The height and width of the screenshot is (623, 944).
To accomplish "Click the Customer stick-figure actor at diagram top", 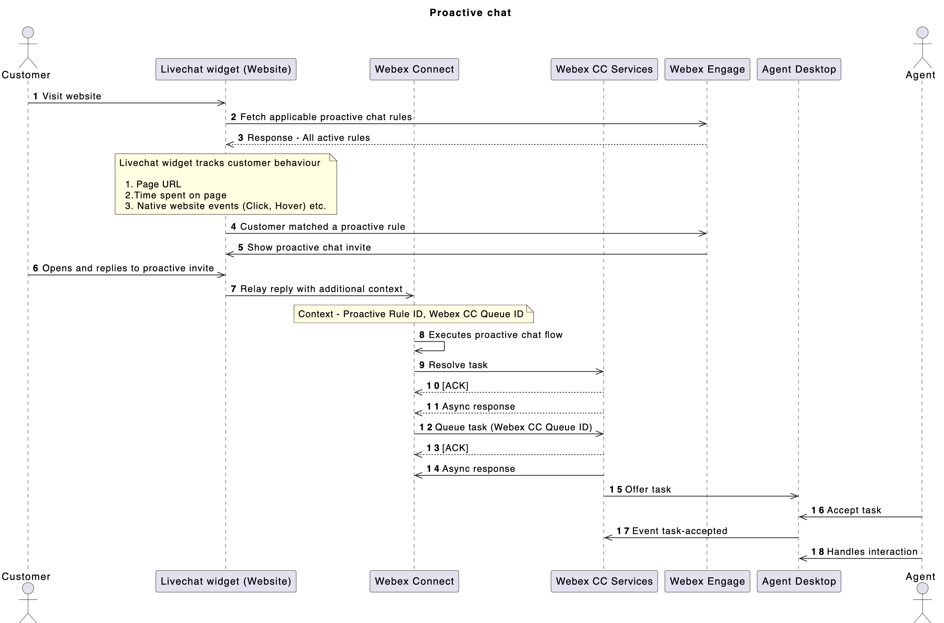I will (28, 47).
